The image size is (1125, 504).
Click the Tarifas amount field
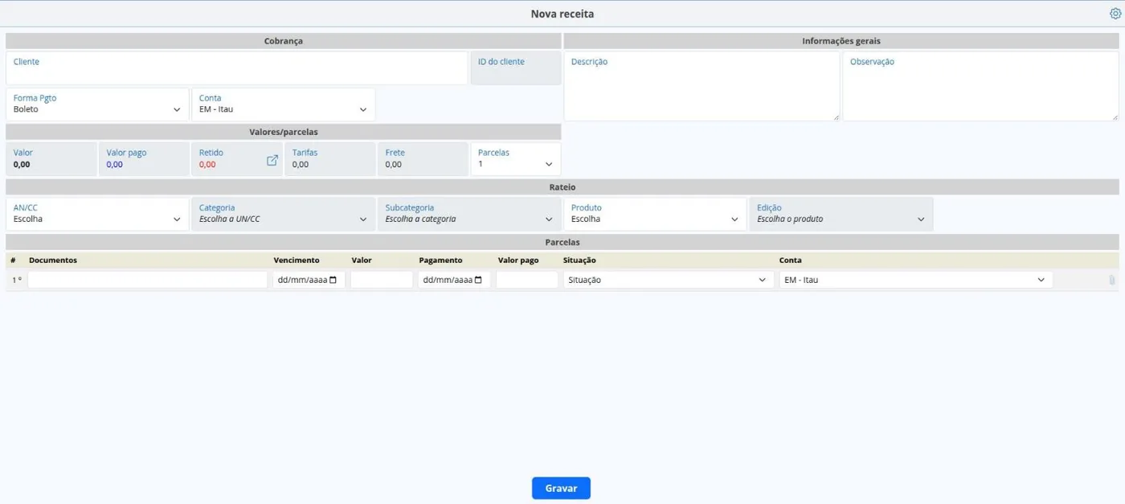click(329, 159)
